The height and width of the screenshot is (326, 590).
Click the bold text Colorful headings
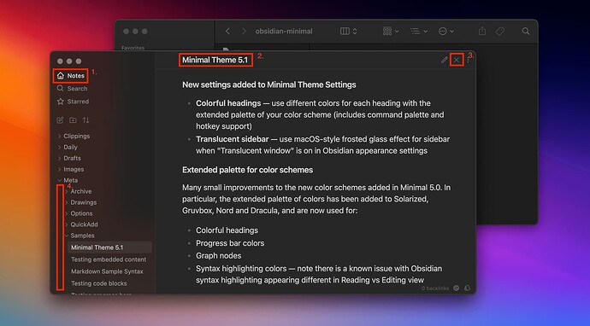[x=228, y=103]
